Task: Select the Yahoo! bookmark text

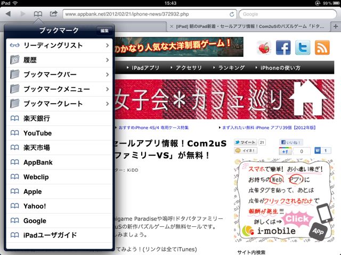Action: 35,206
